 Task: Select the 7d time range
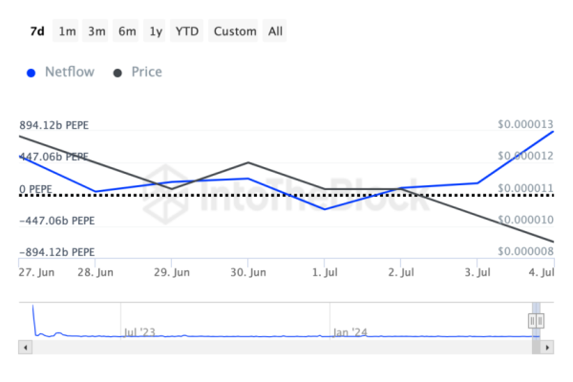click(37, 32)
